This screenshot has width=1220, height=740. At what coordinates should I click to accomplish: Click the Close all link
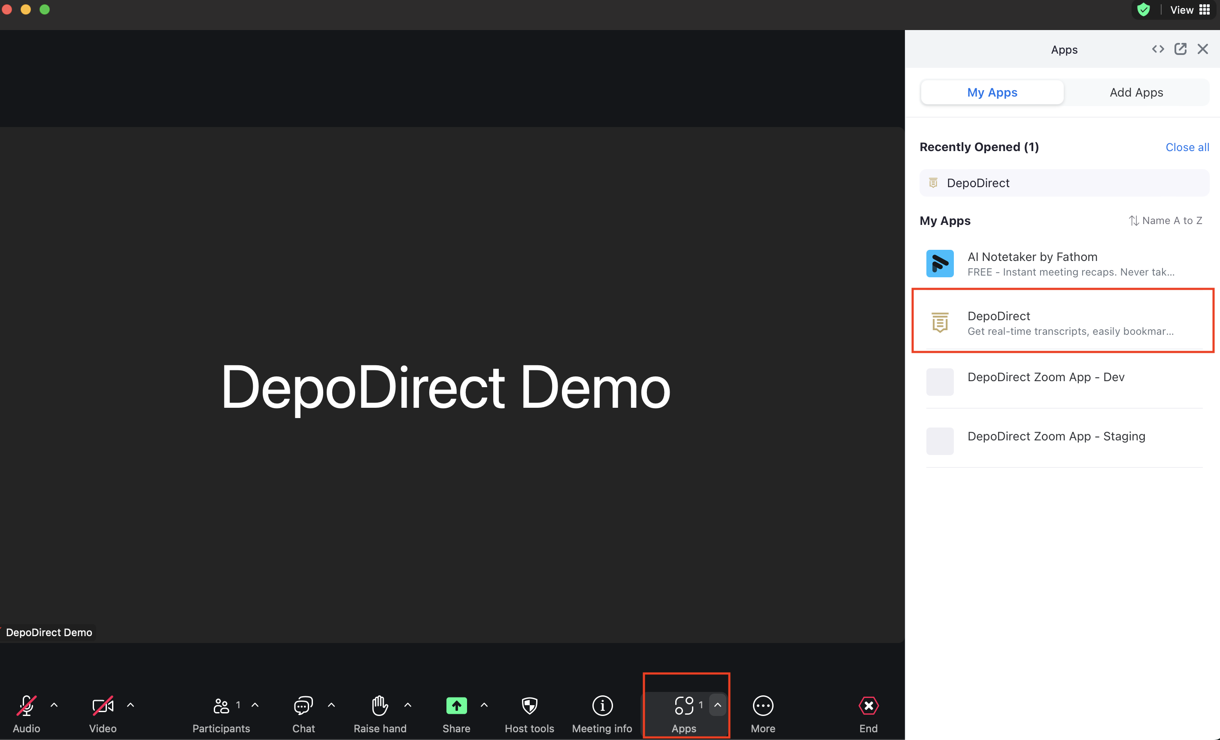pos(1187,147)
